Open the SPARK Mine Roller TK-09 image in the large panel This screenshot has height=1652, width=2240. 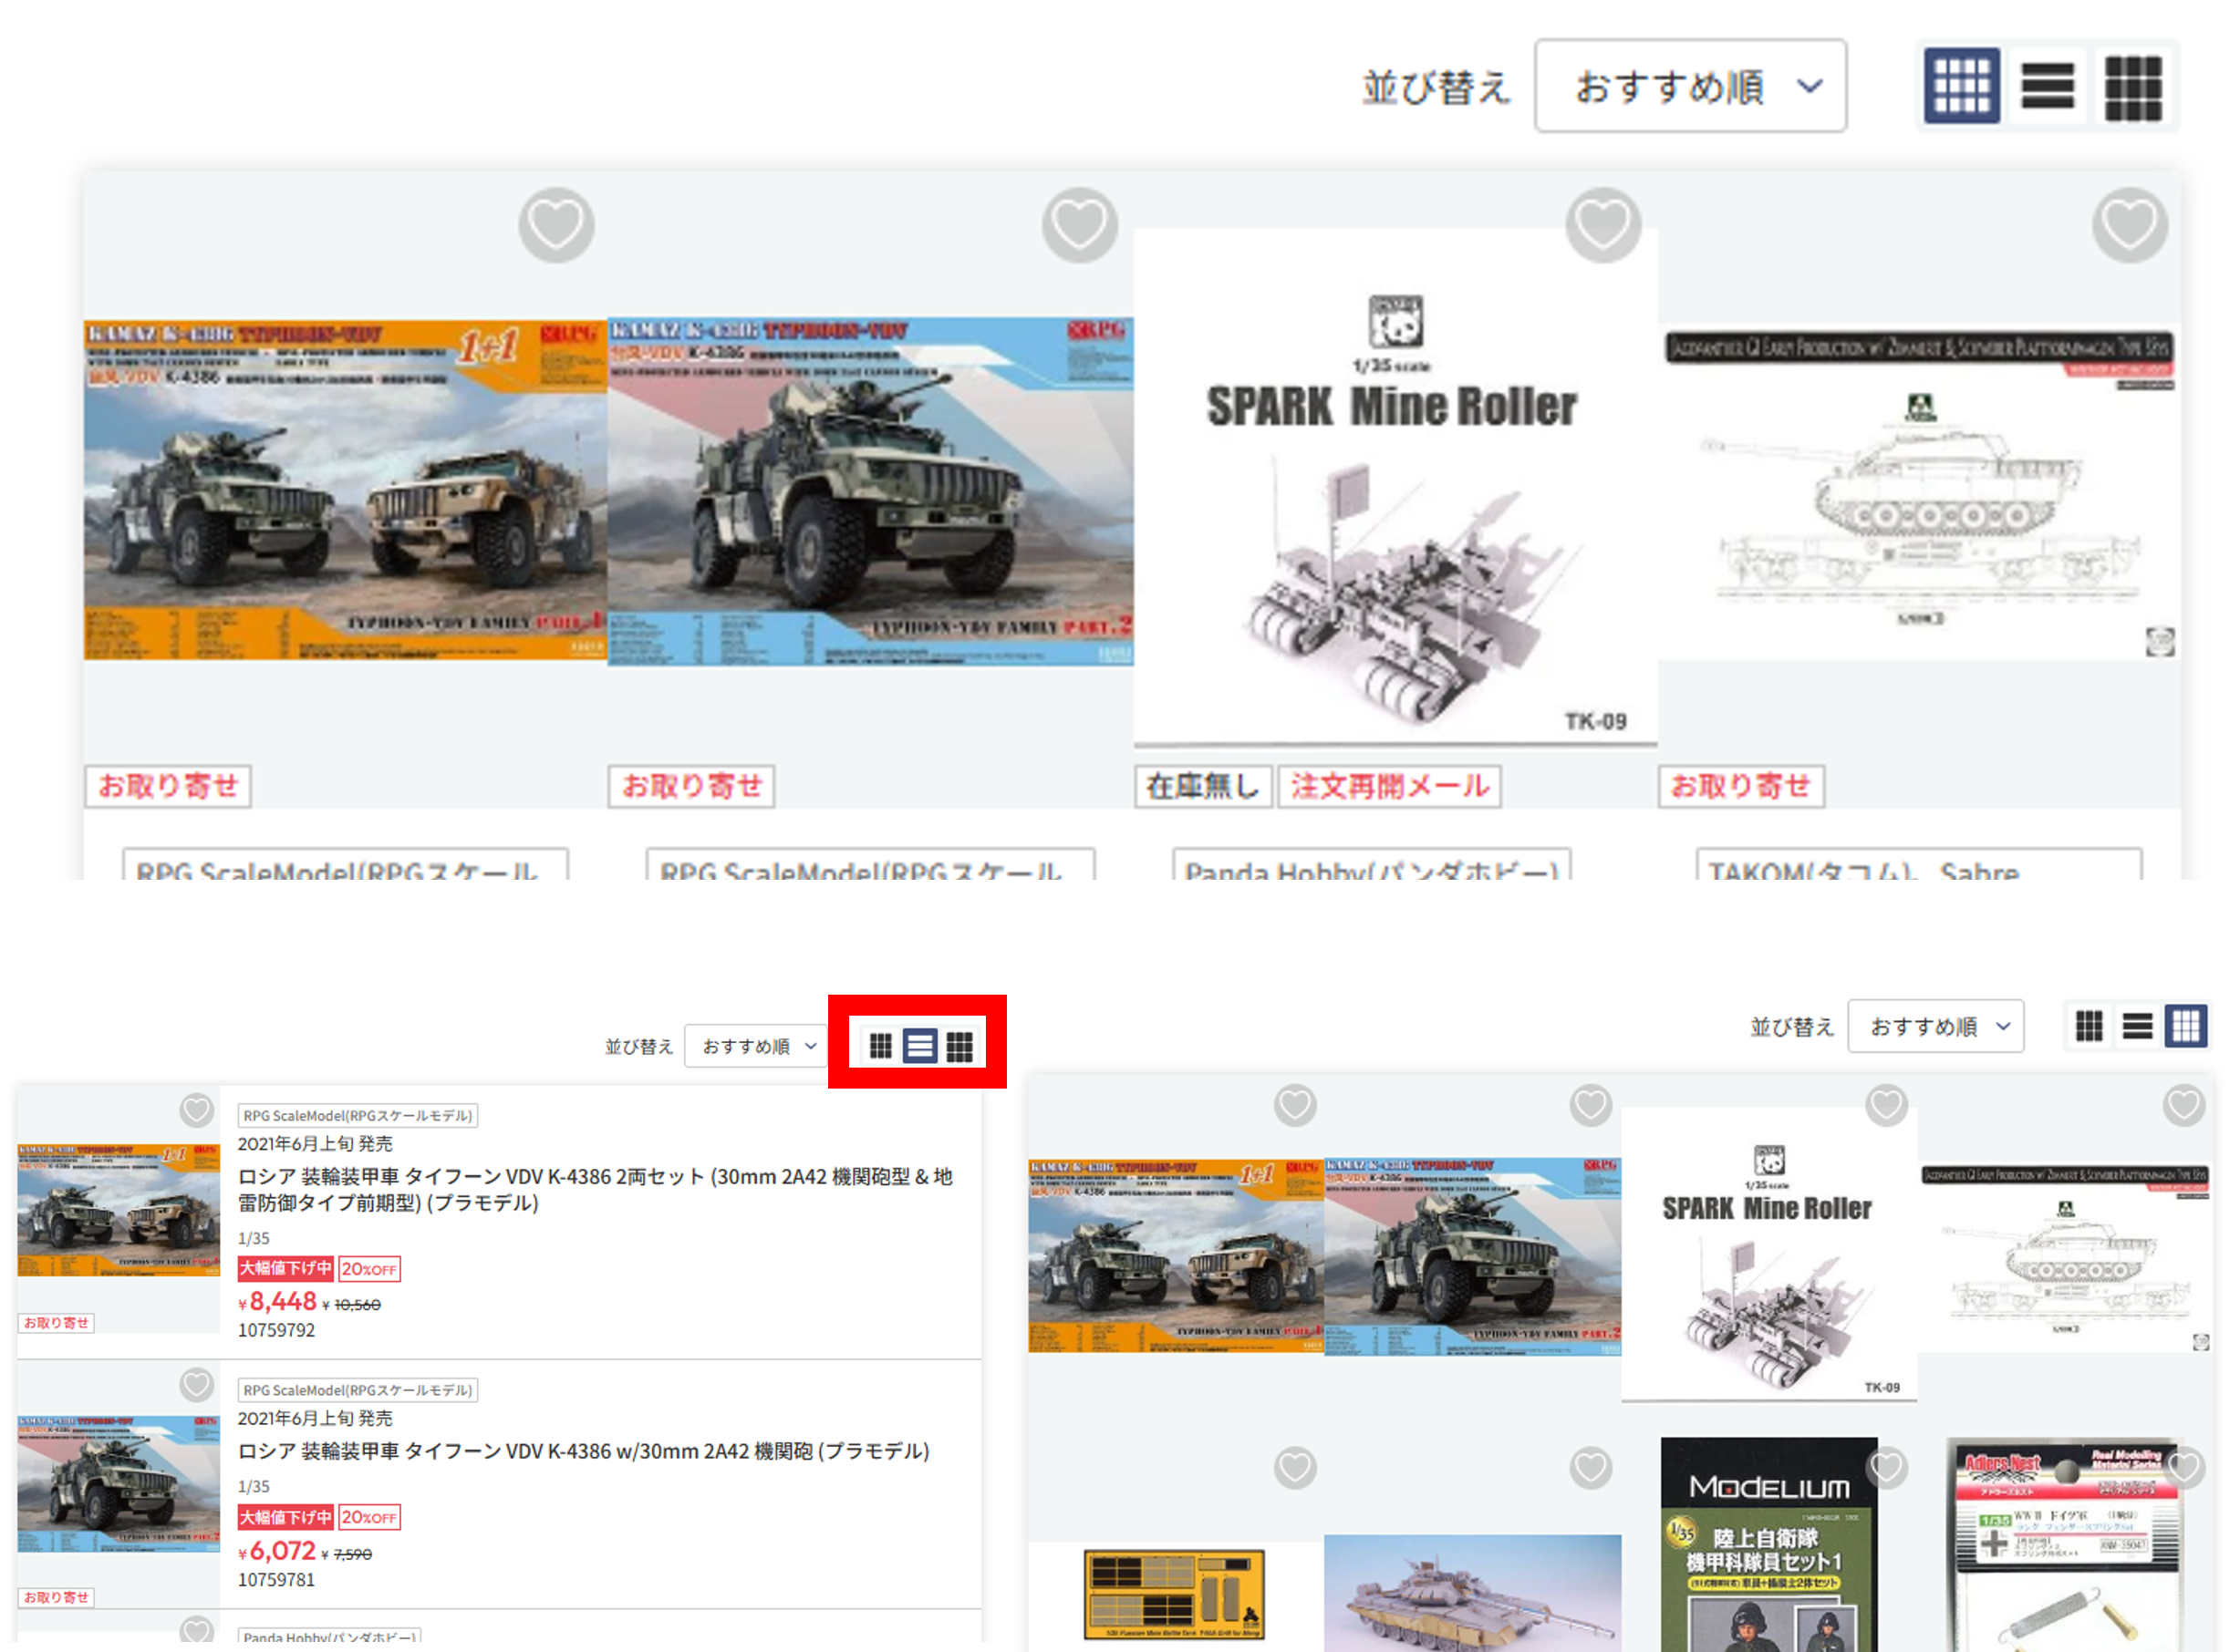pyautogui.click(x=1395, y=487)
